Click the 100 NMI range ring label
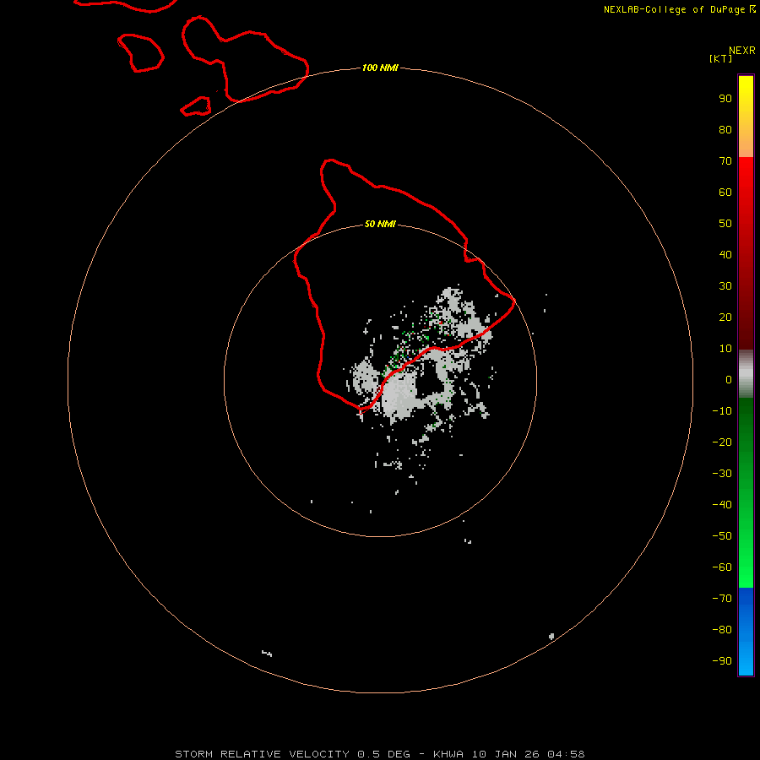Viewport: 760px width, 760px height. click(380, 68)
